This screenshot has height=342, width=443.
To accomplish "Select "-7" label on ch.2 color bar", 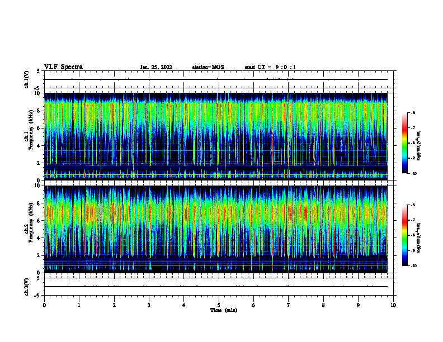I will [413, 220].
